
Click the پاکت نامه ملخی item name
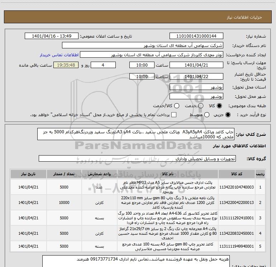168,202
